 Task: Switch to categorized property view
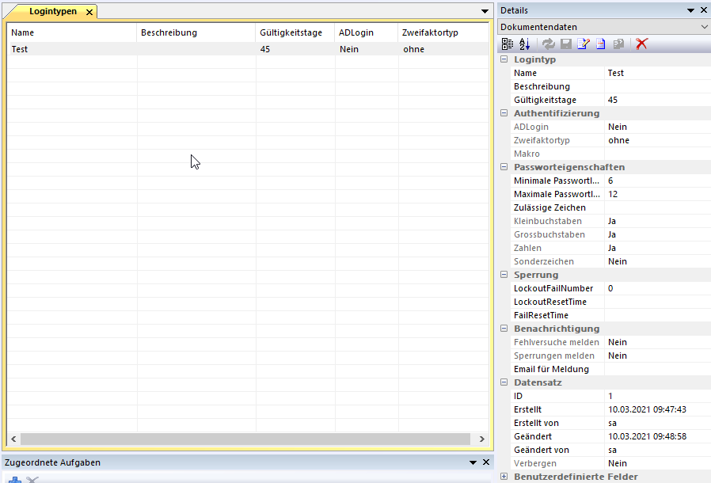click(x=508, y=44)
